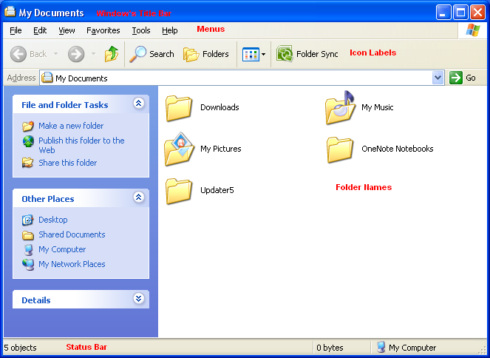490x358 pixels.
Task: Click the Folders label in toolbar
Action: (215, 54)
